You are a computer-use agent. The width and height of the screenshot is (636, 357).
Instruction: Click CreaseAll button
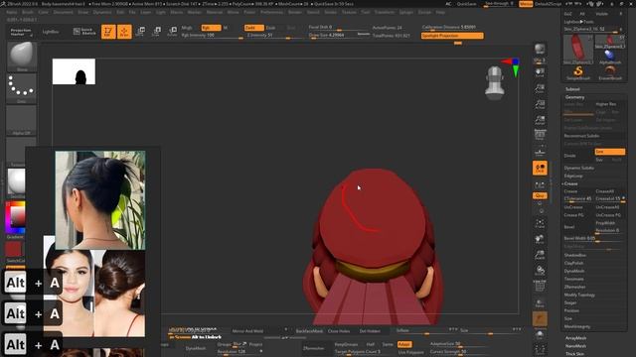pos(604,191)
